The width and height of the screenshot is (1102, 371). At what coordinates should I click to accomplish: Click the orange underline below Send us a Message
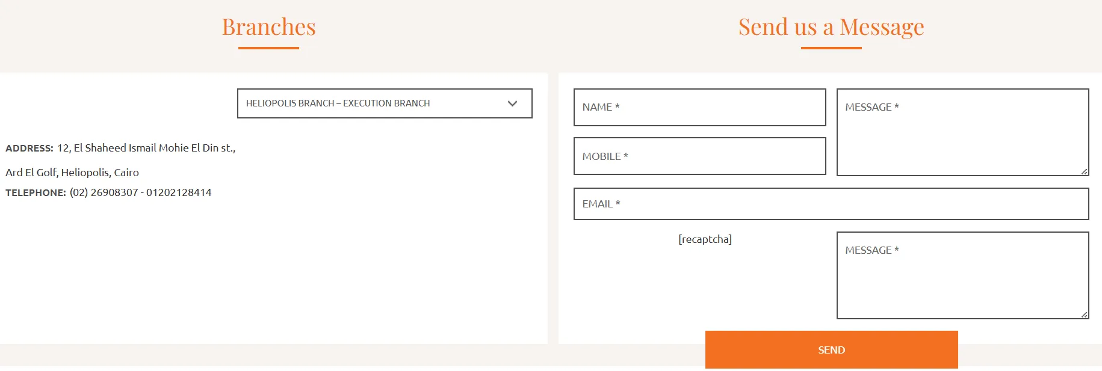coord(831,48)
